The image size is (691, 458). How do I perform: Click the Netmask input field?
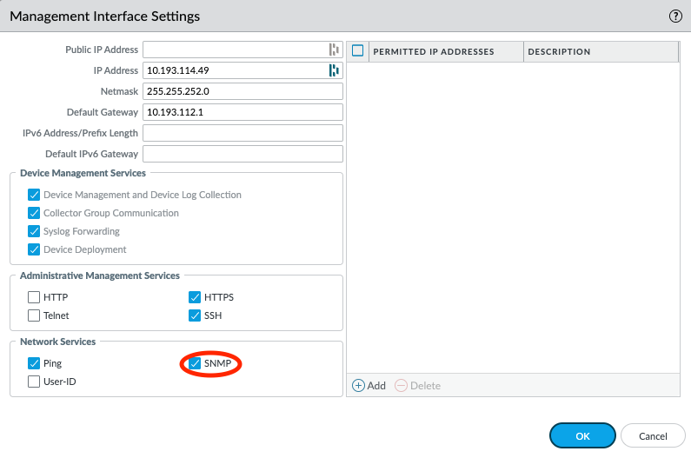point(243,91)
